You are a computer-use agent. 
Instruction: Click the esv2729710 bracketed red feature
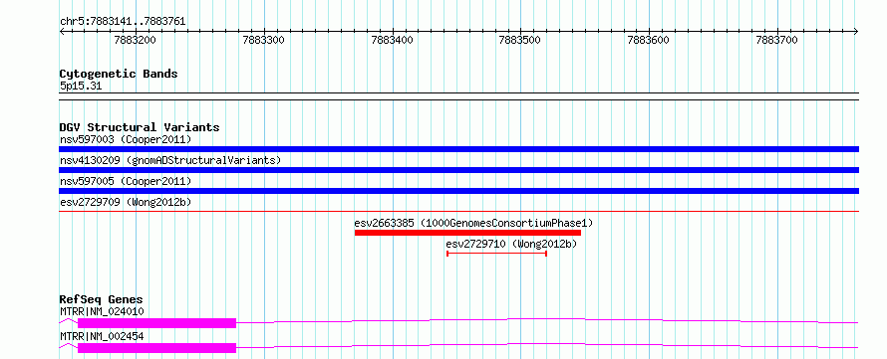(x=496, y=254)
